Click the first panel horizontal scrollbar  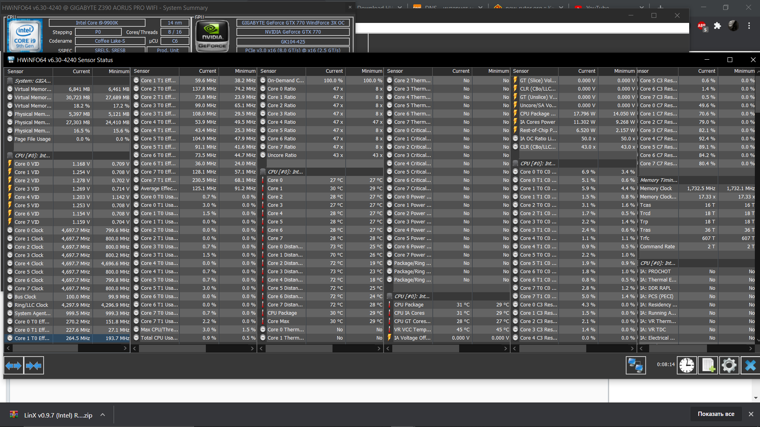(x=46, y=348)
